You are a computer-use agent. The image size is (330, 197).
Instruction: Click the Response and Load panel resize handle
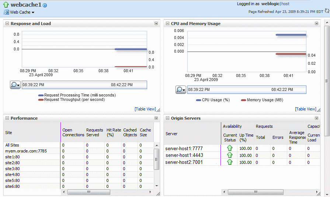[158, 110]
